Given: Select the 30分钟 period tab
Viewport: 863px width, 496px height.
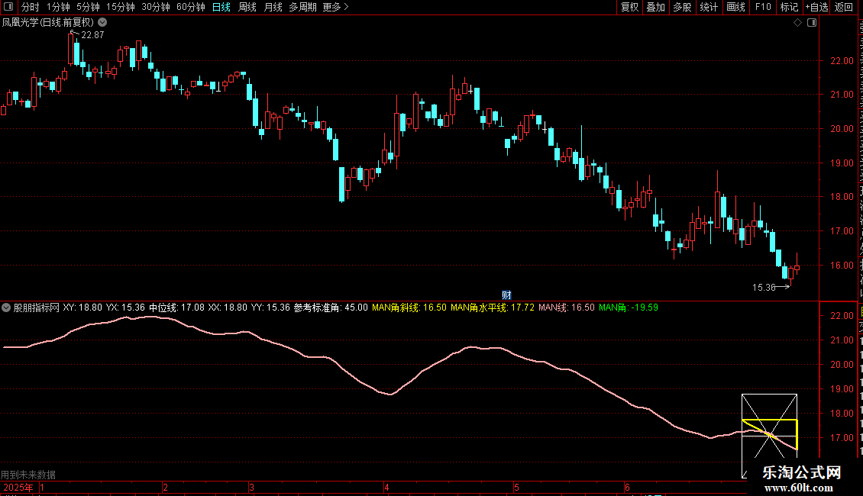Looking at the screenshot, I should (156, 7).
